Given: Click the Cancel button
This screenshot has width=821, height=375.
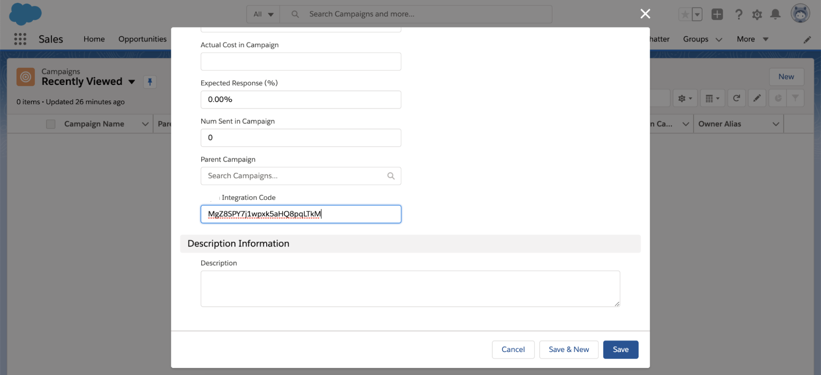Looking at the screenshot, I should tap(513, 350).
